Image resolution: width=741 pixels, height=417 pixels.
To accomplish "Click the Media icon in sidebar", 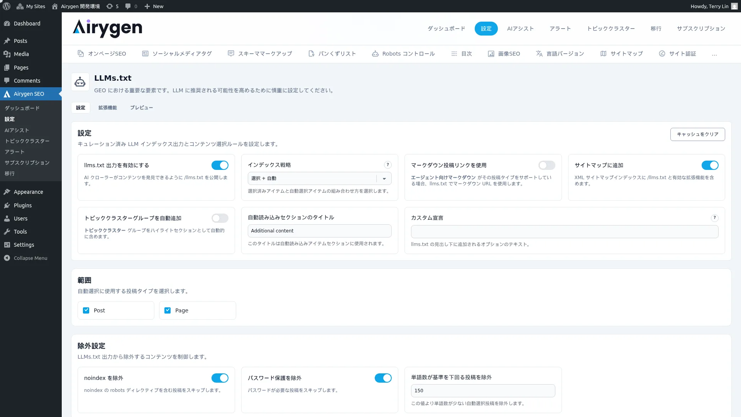I will click(7, 54).
